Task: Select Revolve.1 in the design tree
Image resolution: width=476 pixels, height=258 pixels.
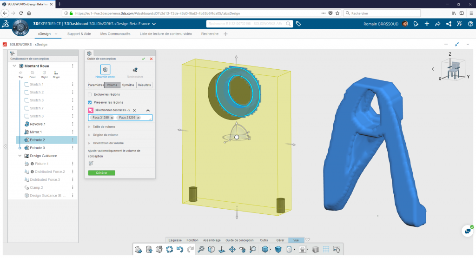Action: pyautogui.click(x=38, y=124)
